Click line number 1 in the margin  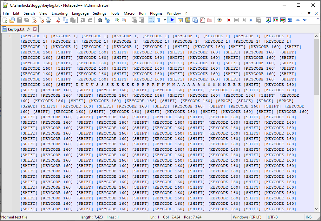pos(10,36)
